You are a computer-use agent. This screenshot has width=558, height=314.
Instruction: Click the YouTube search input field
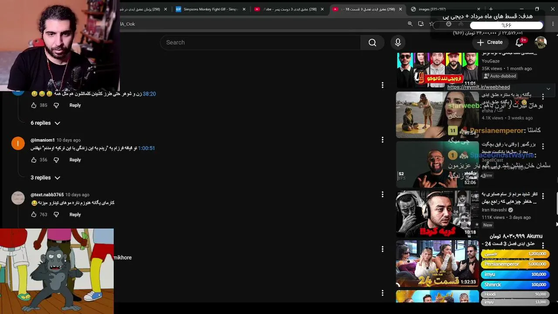[261, 42]
